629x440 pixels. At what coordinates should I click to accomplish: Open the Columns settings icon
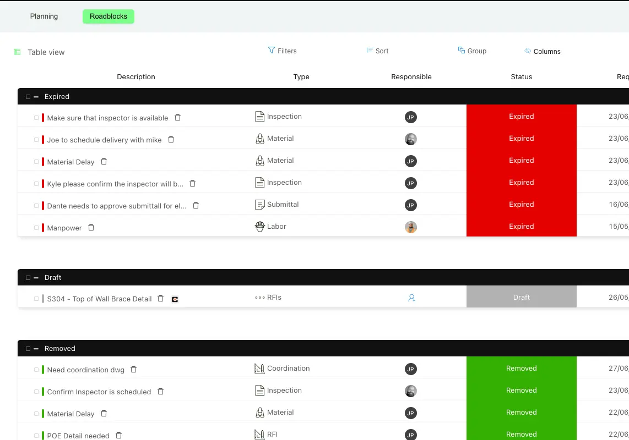pyautogui.click(x=528, y=51)
